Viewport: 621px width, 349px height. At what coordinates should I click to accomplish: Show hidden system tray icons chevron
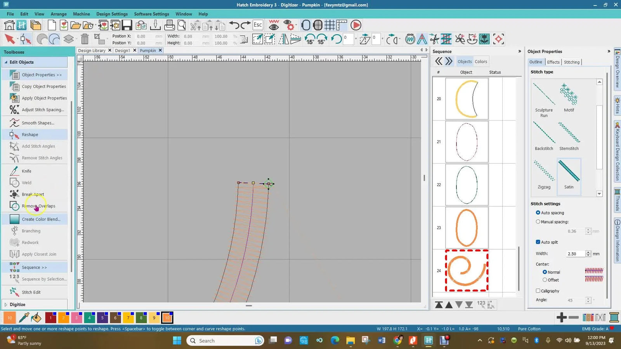pyautogui.click(x=480, y=340)
